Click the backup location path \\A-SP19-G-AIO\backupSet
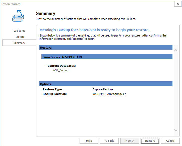Screen dimensions: 182x146 pos(109,94)
